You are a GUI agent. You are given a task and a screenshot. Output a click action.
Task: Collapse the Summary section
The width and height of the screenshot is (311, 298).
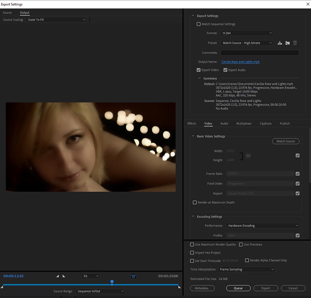[199, 78]
